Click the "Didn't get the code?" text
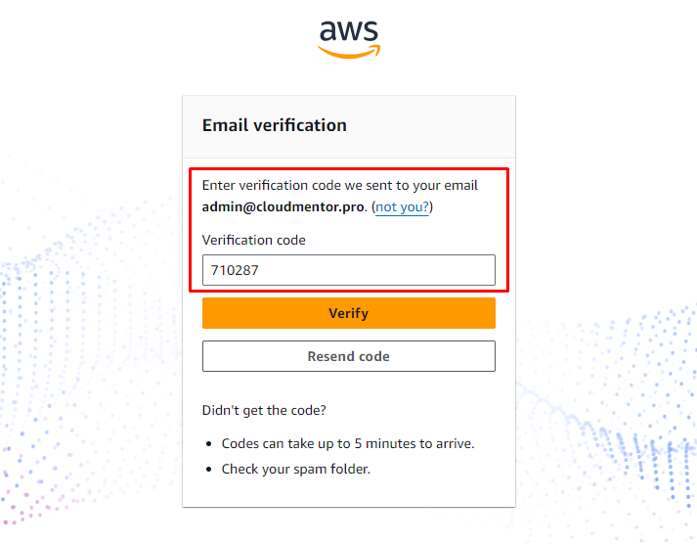Screen dimensions: 697x544 click(x=264, y=410)
